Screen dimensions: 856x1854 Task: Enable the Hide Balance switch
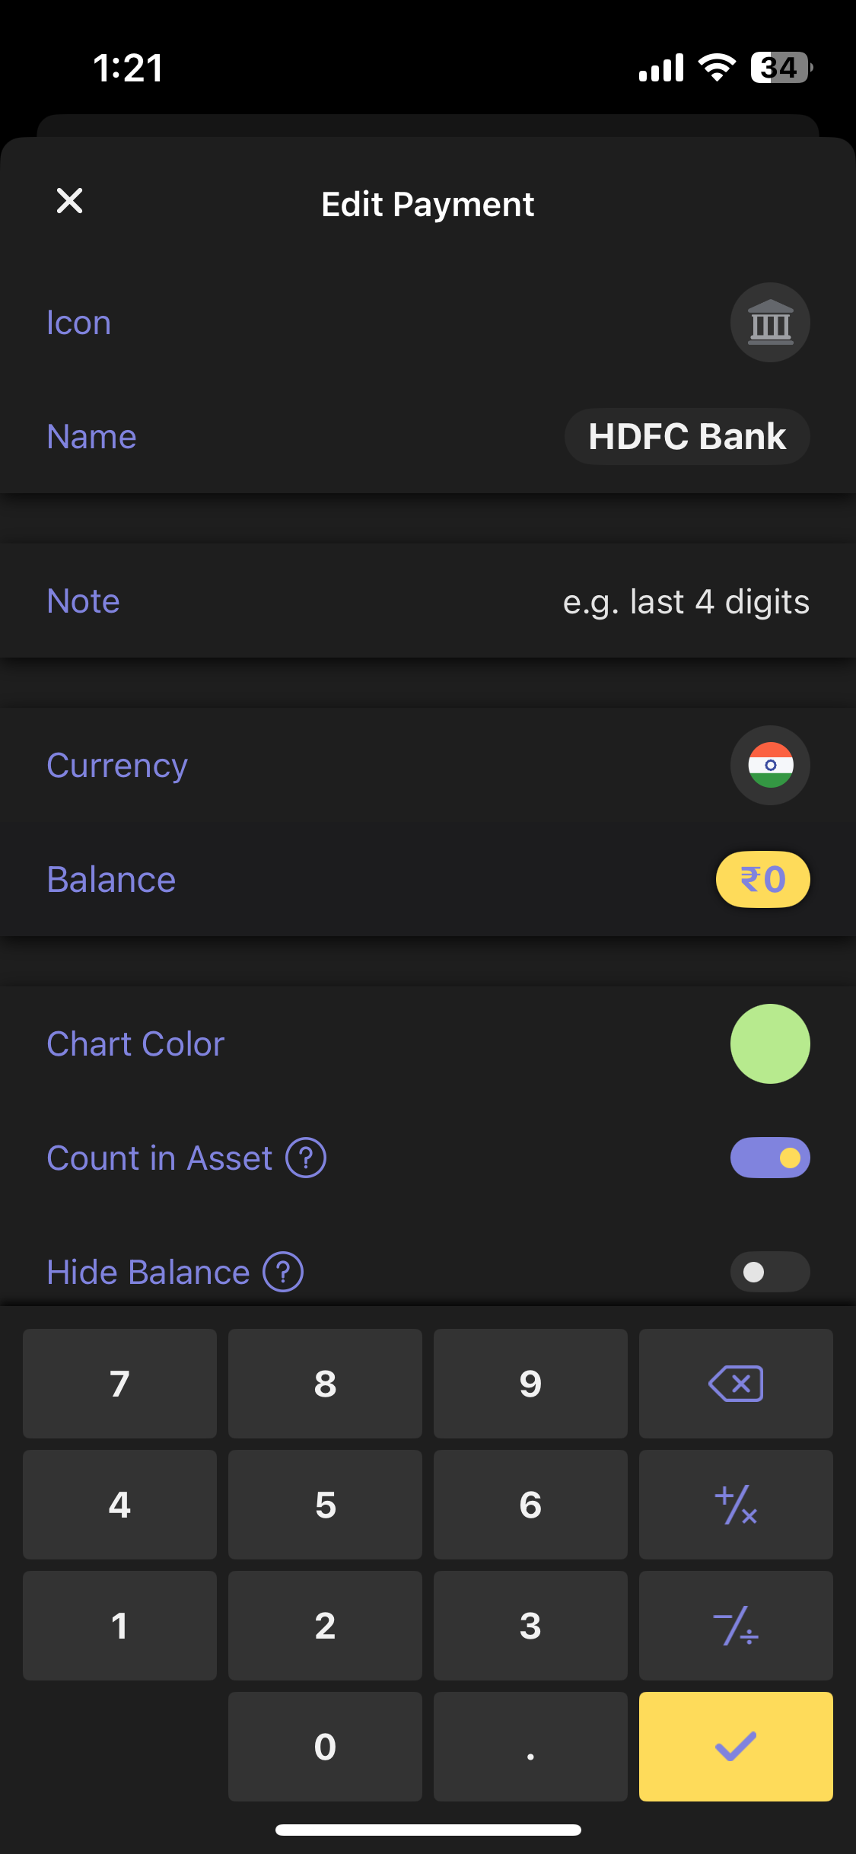tap(770, 1272)
